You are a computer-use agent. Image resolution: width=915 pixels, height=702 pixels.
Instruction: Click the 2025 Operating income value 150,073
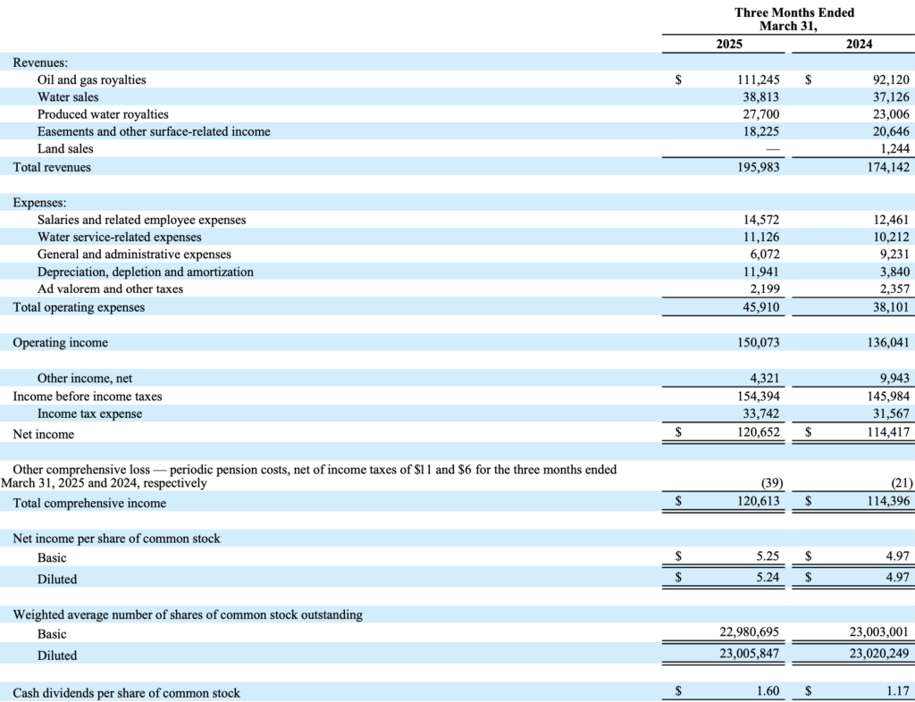[x=757, y=343]
